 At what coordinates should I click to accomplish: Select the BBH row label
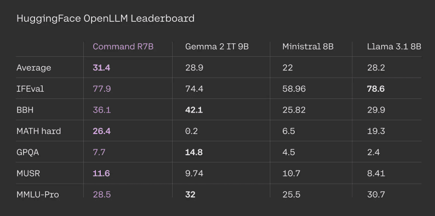[x=25, y=110]
